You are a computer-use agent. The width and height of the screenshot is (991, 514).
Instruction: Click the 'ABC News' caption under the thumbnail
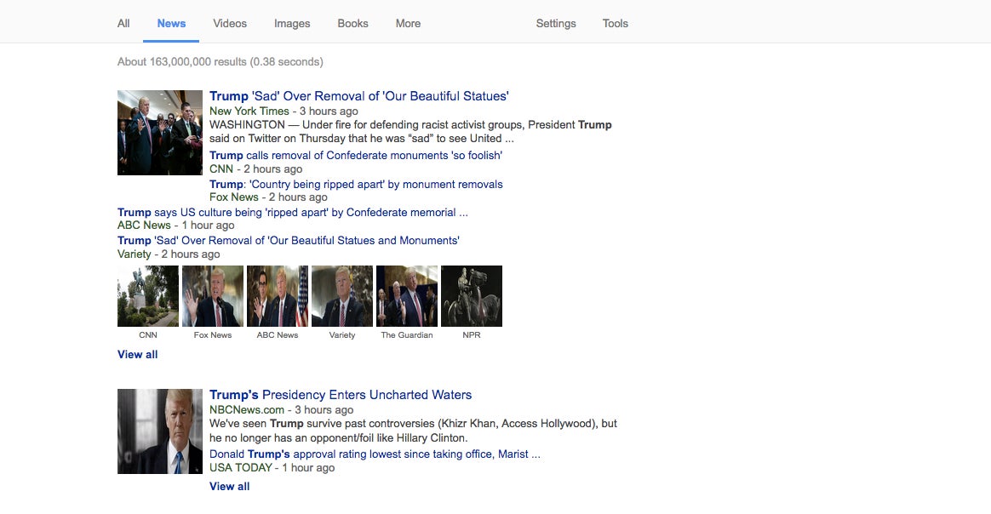(x=278, y=335)
